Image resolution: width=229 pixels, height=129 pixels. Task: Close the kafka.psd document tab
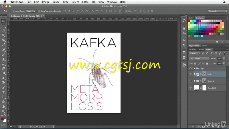coord(9,16)
